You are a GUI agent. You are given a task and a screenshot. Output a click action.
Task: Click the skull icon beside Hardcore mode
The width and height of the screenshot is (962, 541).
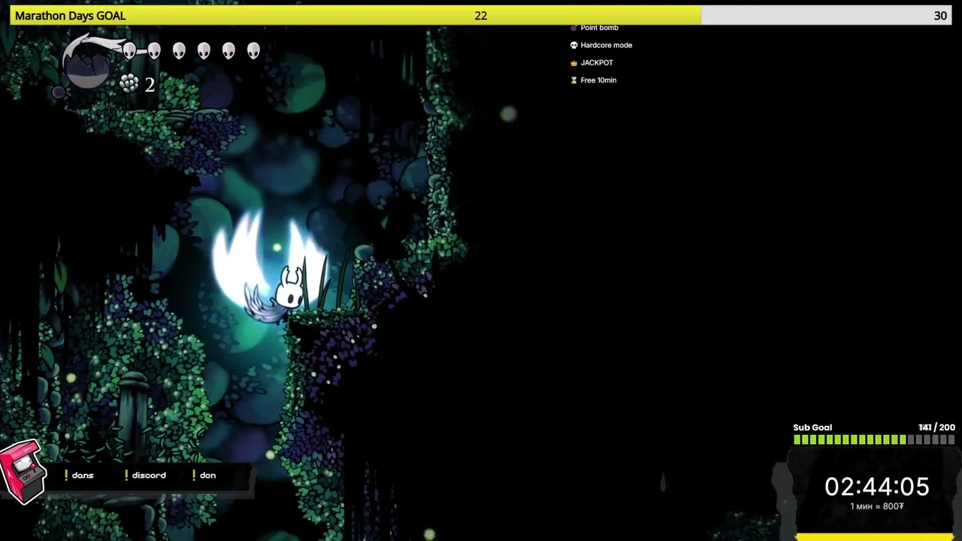tap(573, 45)
